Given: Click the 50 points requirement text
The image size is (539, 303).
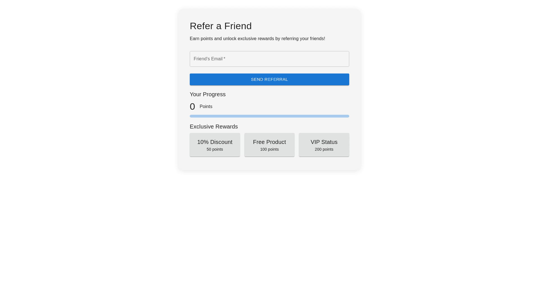Looking at the screenshot, I should [x=215, y=149].
